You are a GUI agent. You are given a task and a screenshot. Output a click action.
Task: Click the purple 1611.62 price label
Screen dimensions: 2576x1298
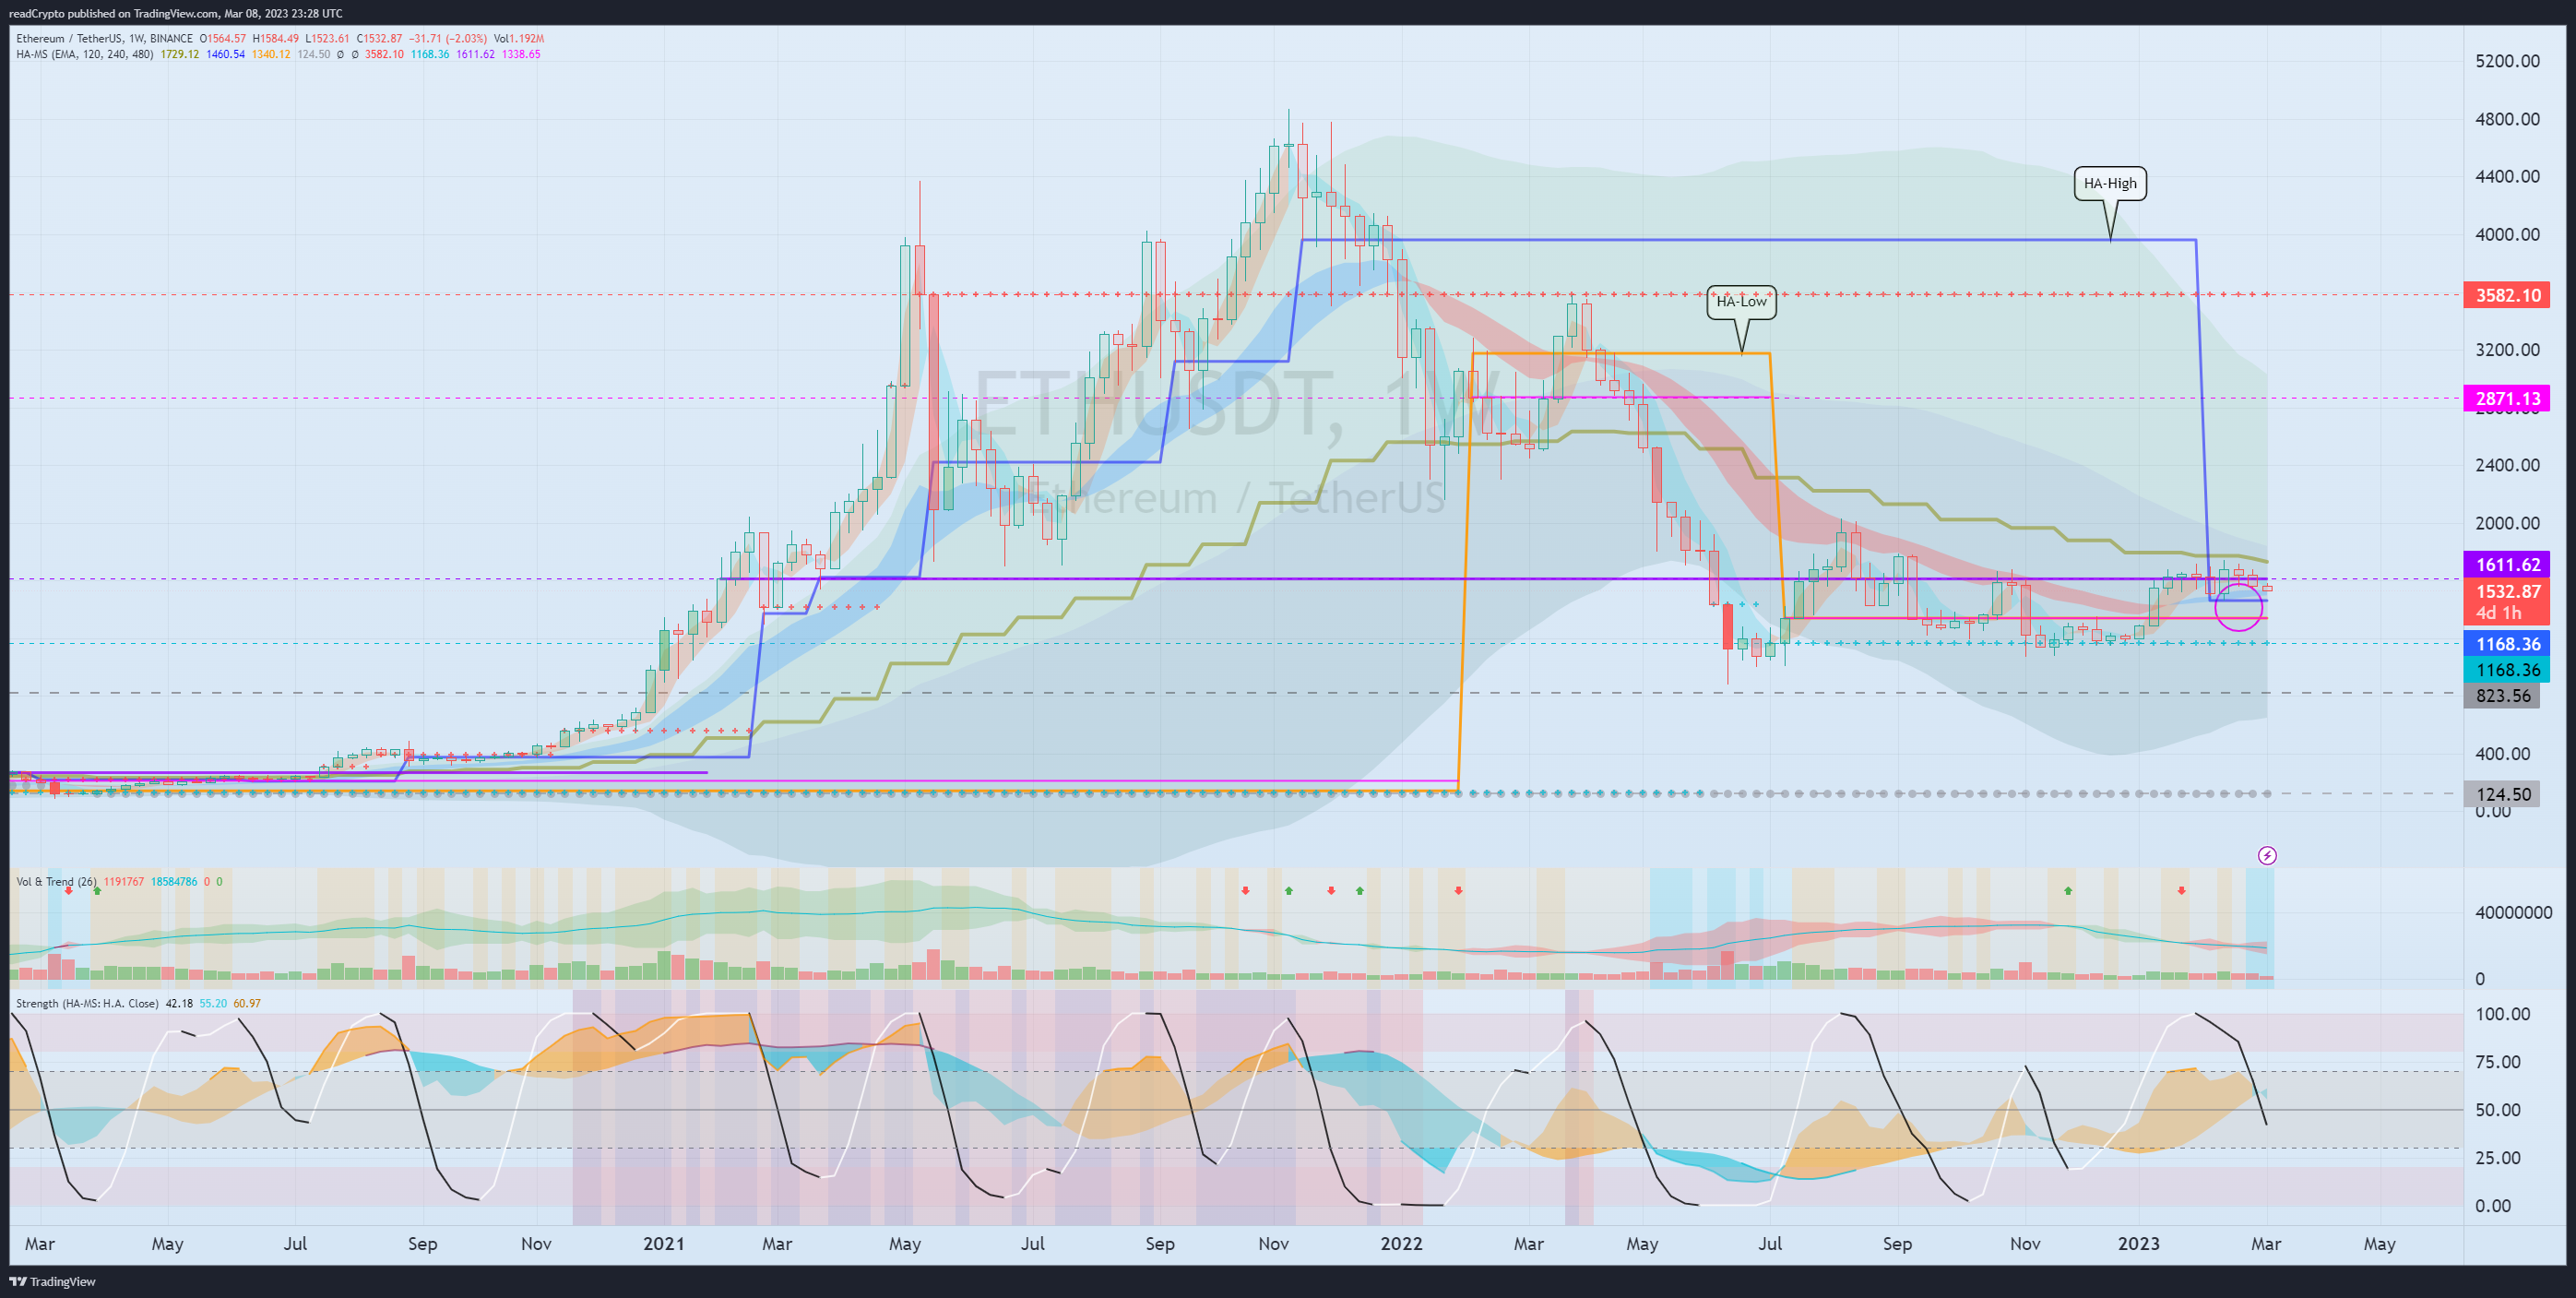(x=2507, y=565)
